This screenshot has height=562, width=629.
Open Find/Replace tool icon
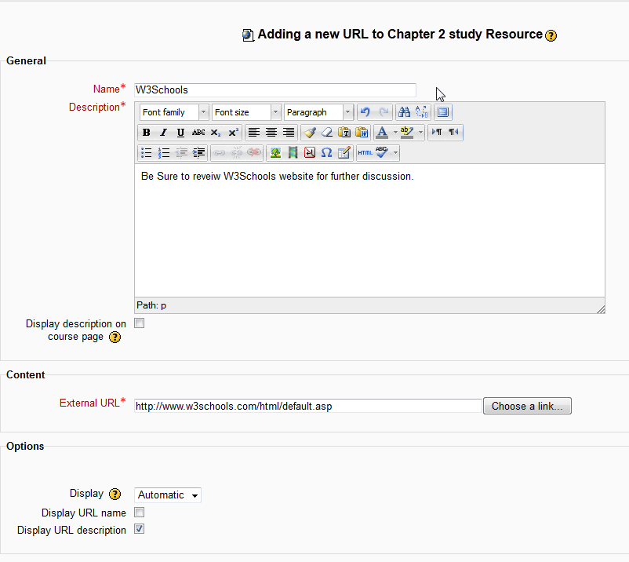tap(422, 112)
